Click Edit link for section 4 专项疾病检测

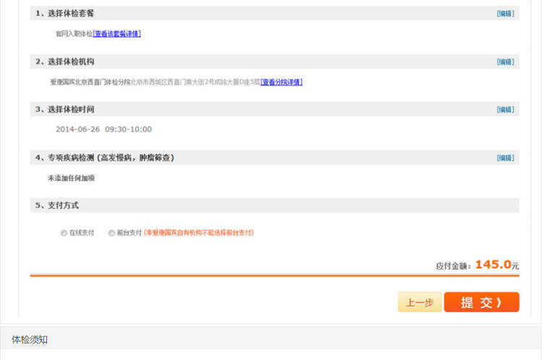(505, 158)
